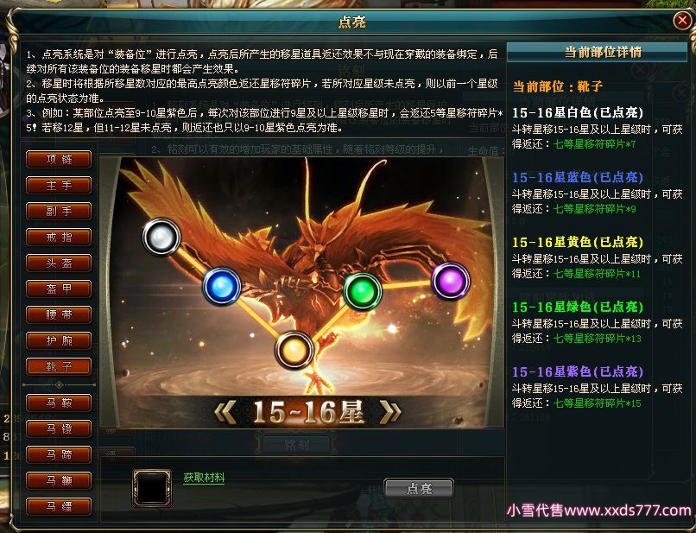
Task: Select the 马鞍 mount slot
Action: 59,403
